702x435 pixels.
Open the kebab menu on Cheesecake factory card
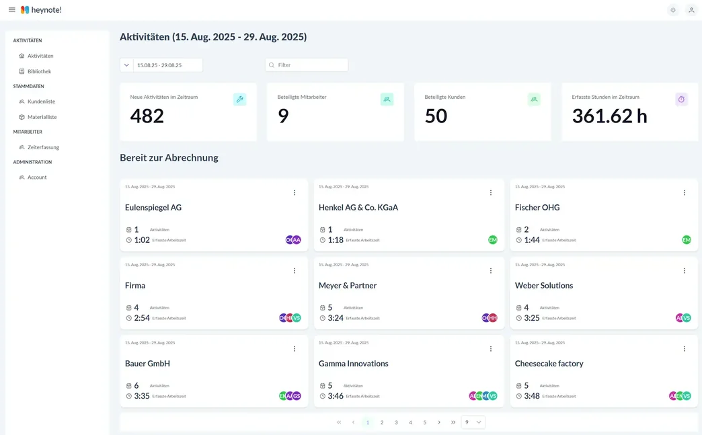(x=685, y=348)
